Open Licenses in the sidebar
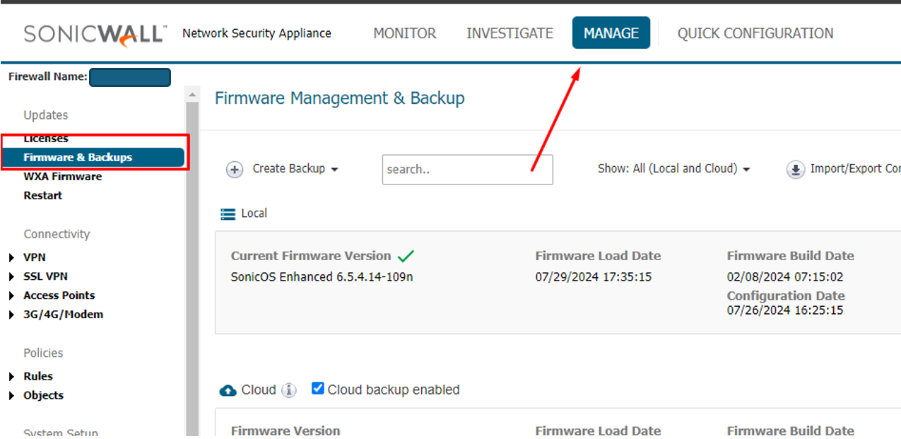This screenshot has width=901, height=439. (46, 139)
